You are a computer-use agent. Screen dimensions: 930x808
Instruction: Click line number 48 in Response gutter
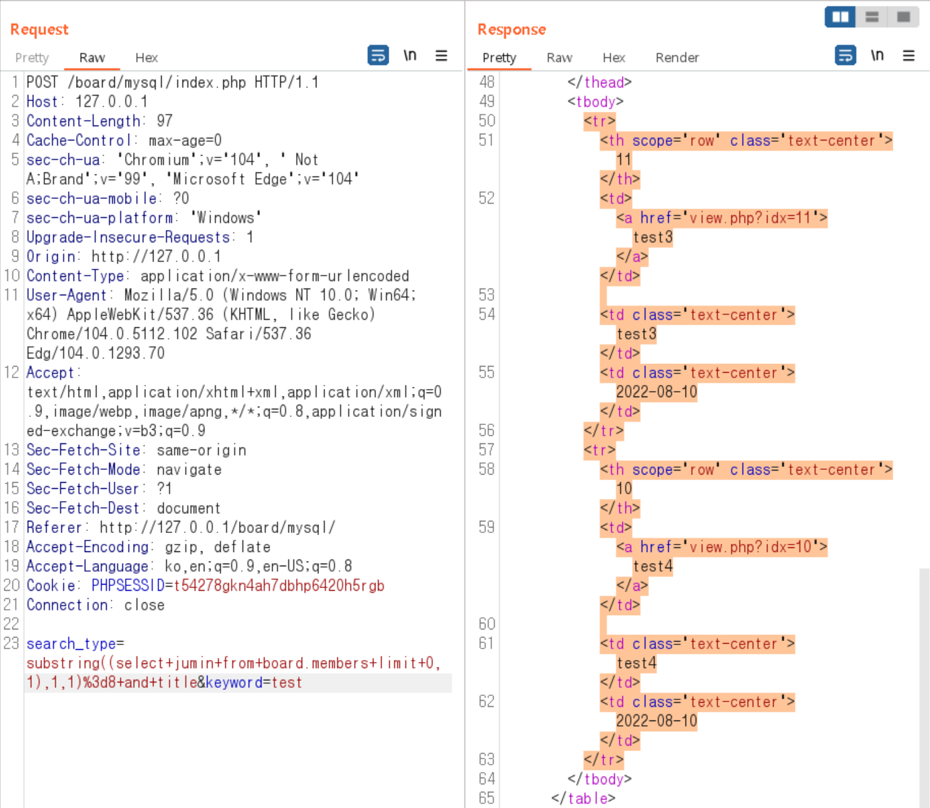pyautogui.click(x=487, y=82)
